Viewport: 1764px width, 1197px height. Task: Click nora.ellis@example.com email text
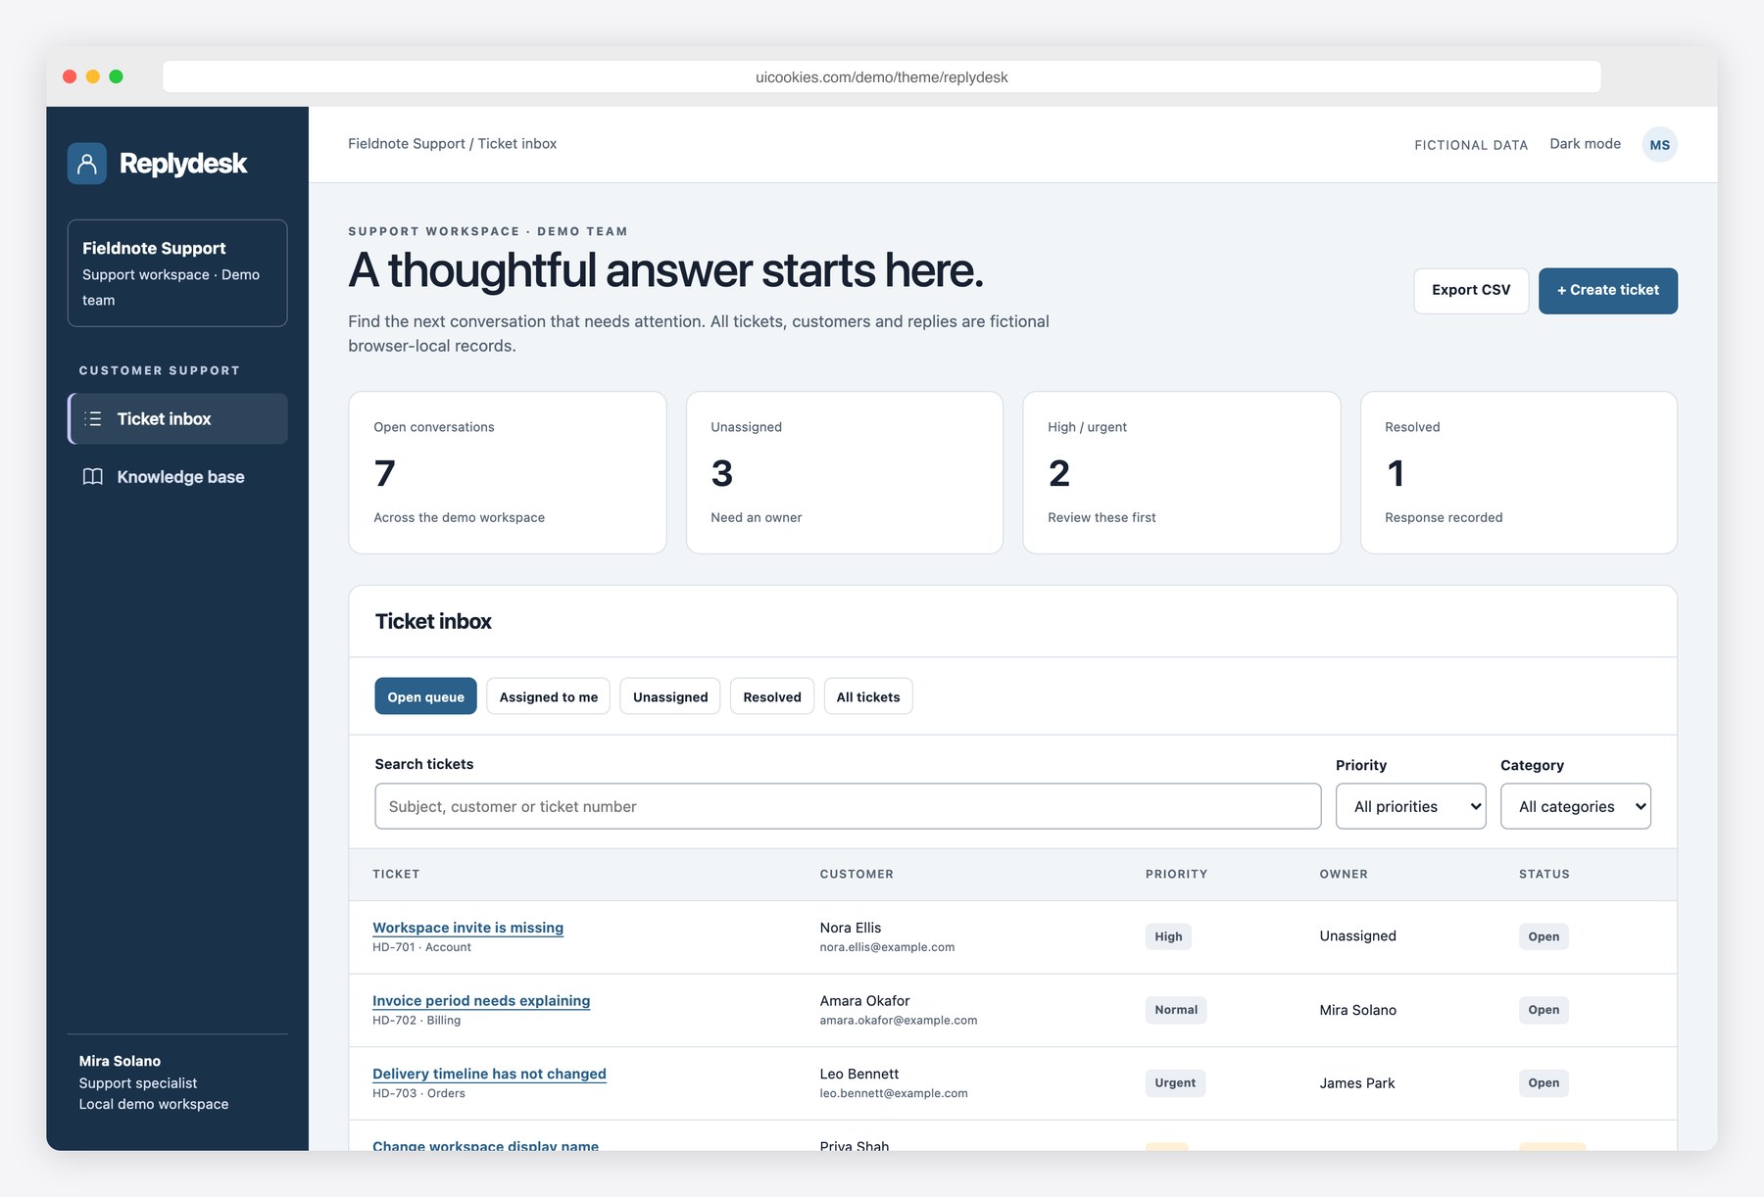point(887,947)
